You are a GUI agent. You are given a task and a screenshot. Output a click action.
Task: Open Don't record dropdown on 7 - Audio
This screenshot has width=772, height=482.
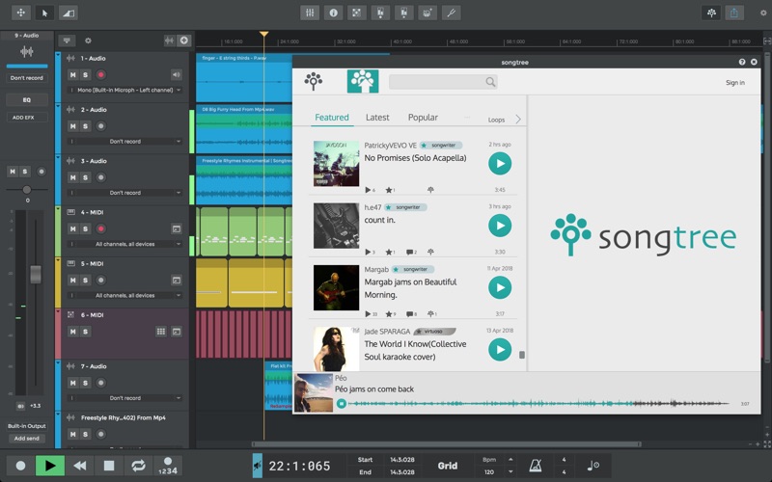125,398
